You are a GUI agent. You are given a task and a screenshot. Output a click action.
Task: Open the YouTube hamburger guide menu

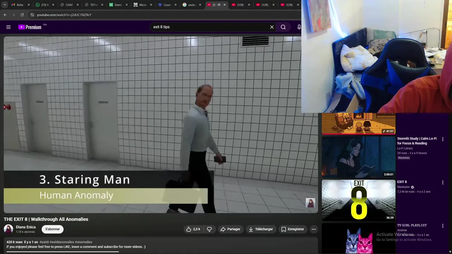point(8,27)
